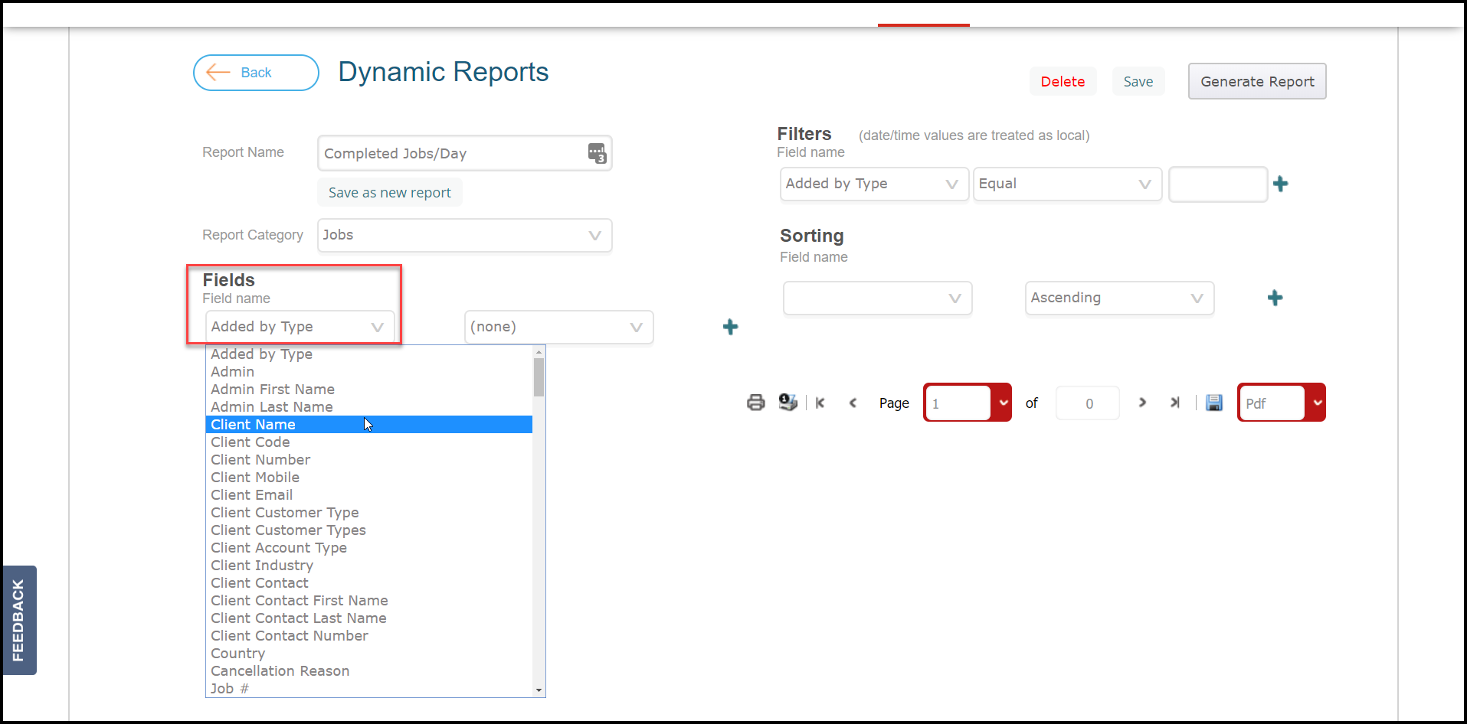Select 'Client Name' from field list
Screen dimensions: 1467x724
click(369, 425)
